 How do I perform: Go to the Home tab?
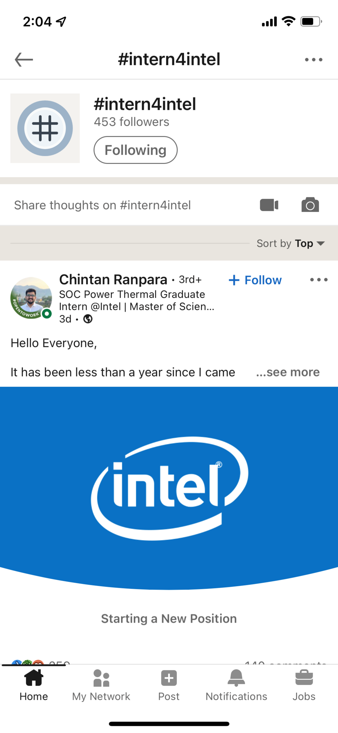[x=34, y=685]
